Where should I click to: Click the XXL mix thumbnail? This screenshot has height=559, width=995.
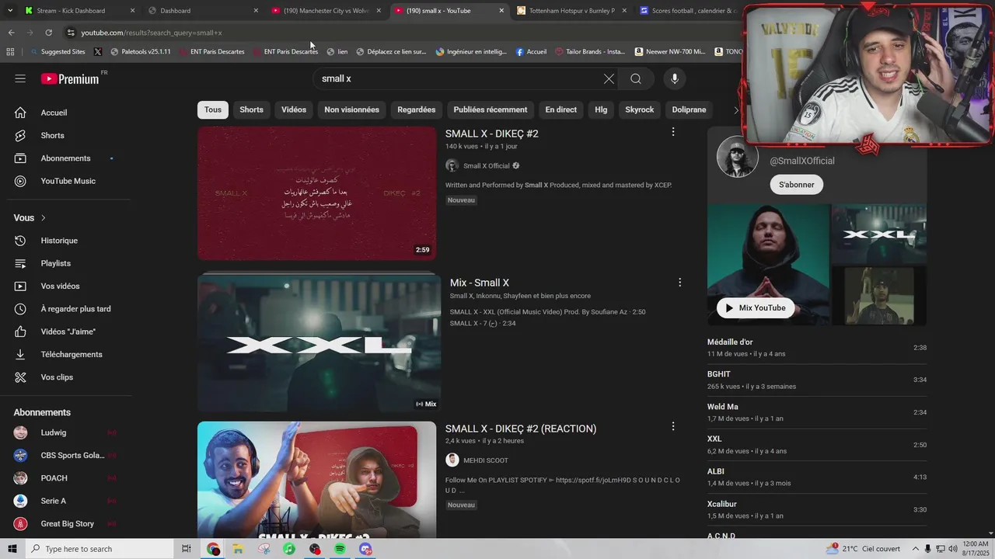coord(319,343)
